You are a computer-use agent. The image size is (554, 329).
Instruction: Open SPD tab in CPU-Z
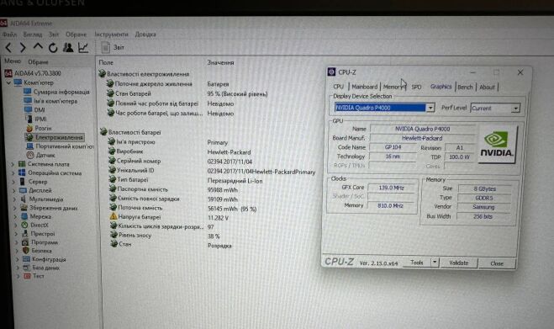coord(416,87)
